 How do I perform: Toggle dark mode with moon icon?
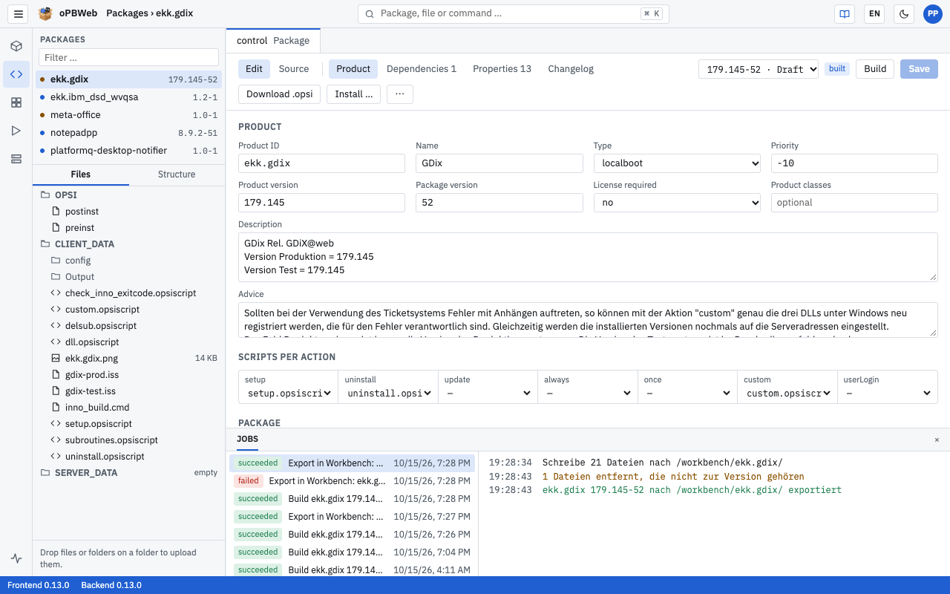(904, 13)
